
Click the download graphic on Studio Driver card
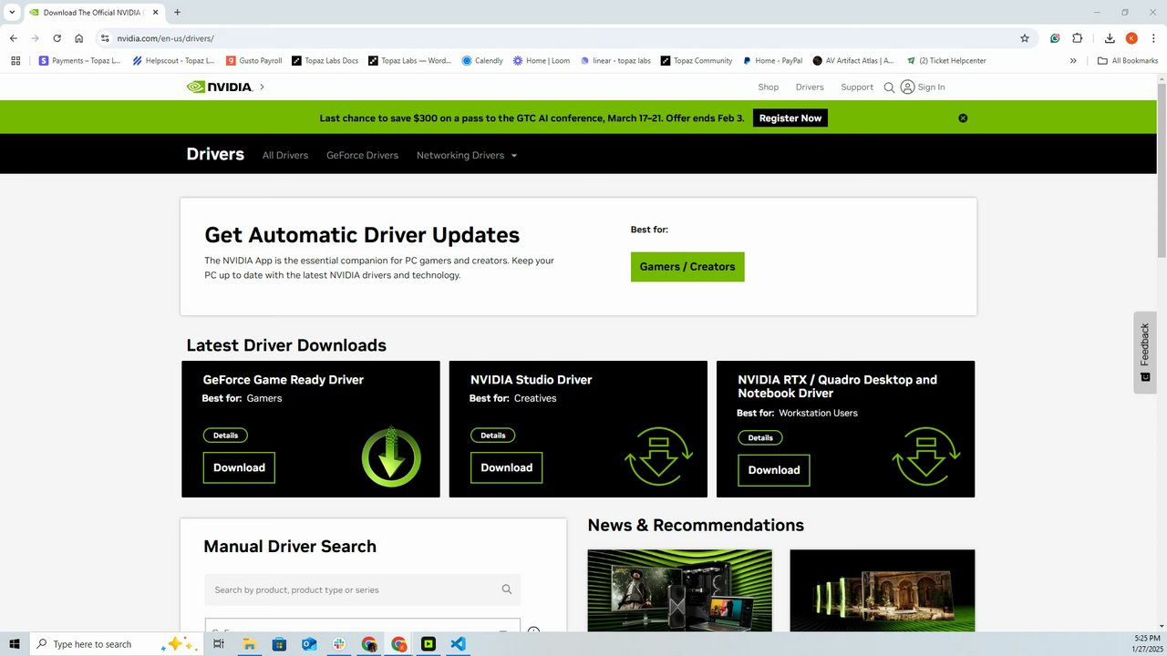coord(658,456)
